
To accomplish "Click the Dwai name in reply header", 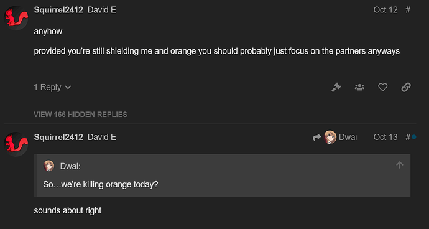I will tap(348, 137).
